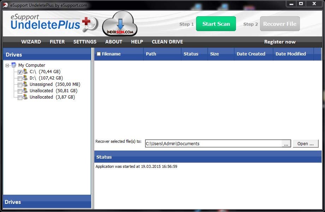Open the SETTINGS menu
This screenshot has width=325, height=212.
[85, 42]
